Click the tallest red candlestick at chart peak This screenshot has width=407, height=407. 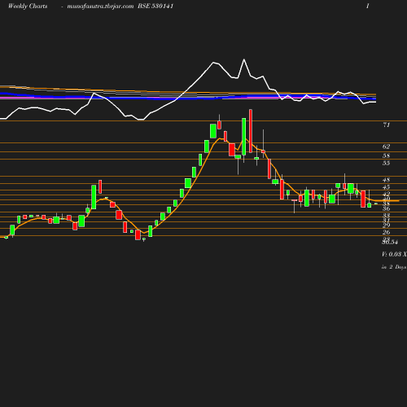coord(251,131)
